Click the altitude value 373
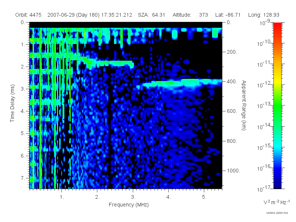The image size is (296, 222). (x=203, y=15)
